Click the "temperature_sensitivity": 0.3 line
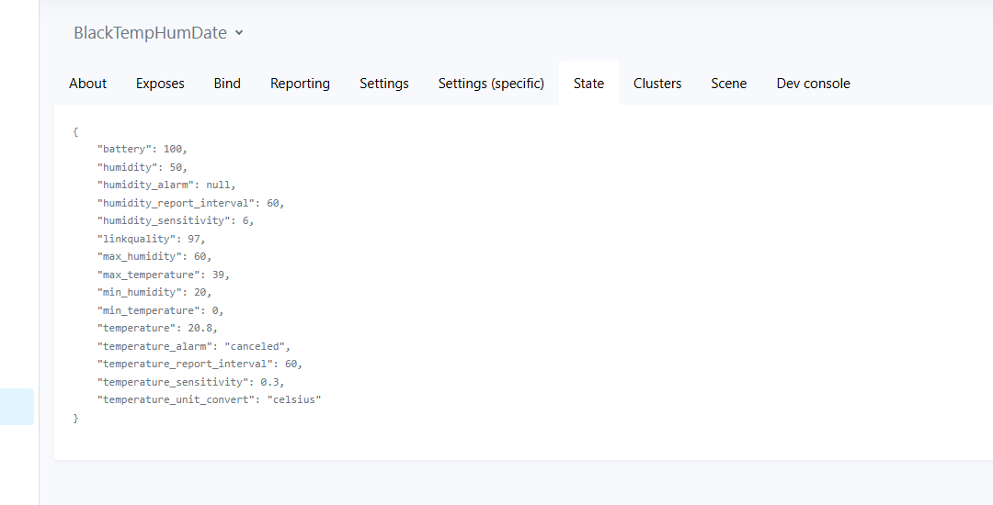The width and height of the screenshot is (993, 505). tap(190, 382)
